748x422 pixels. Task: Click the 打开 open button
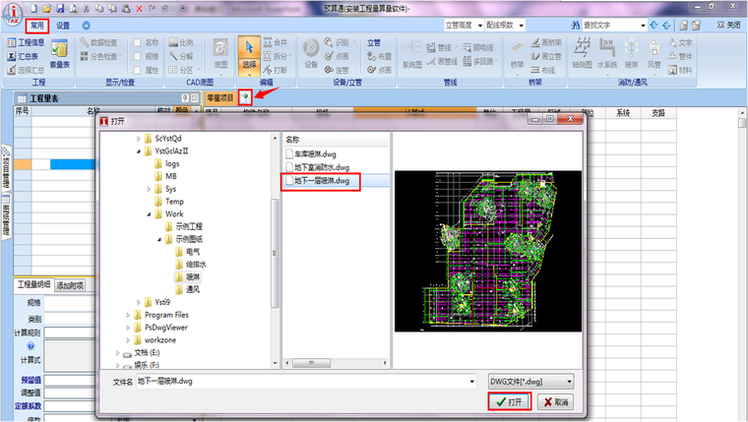pos(510,402)
